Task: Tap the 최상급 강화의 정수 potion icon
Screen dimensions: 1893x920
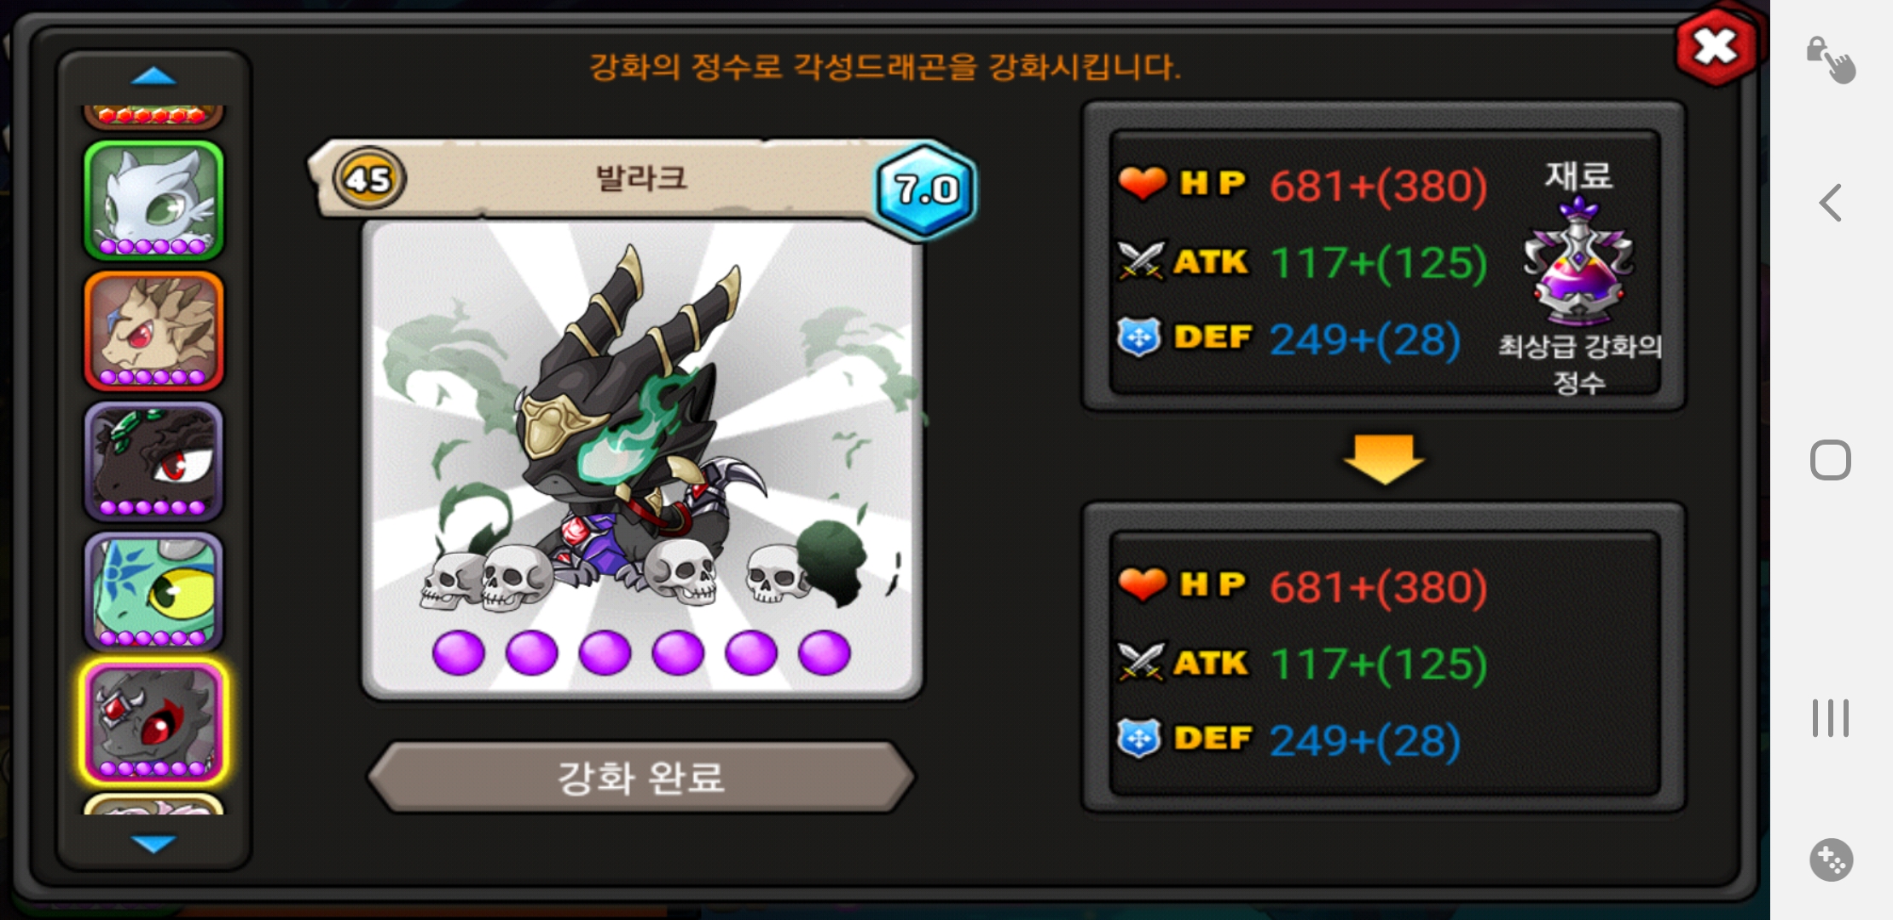Action: coord(1578,262)
